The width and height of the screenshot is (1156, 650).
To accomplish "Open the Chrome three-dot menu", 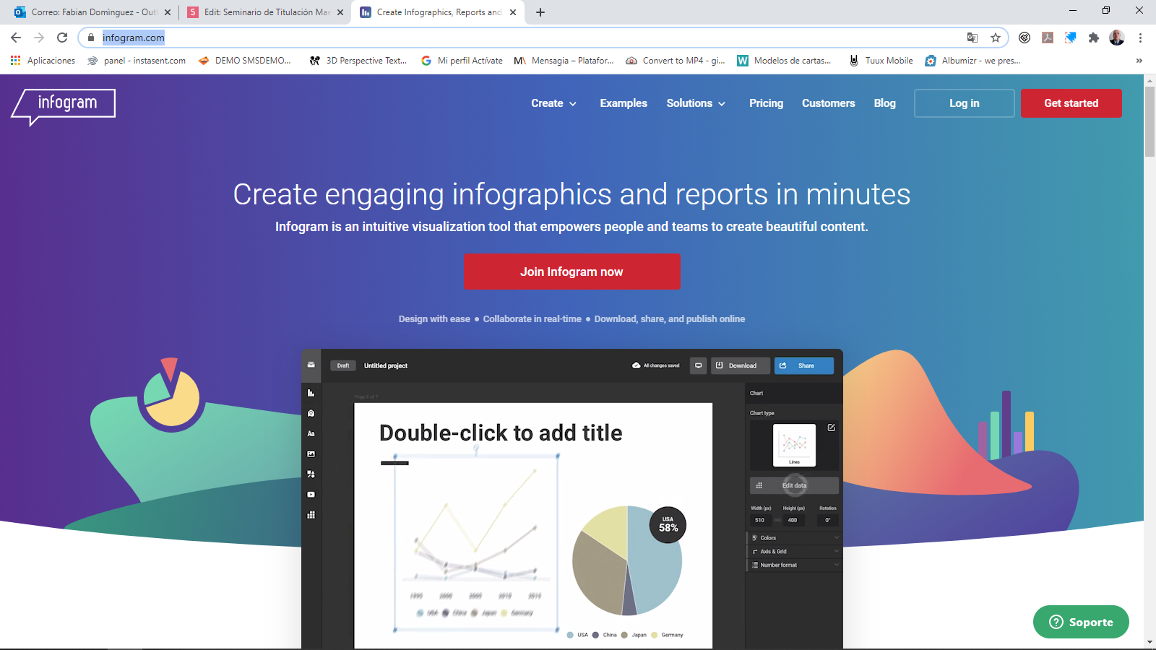I will [x=1140, y=38].
